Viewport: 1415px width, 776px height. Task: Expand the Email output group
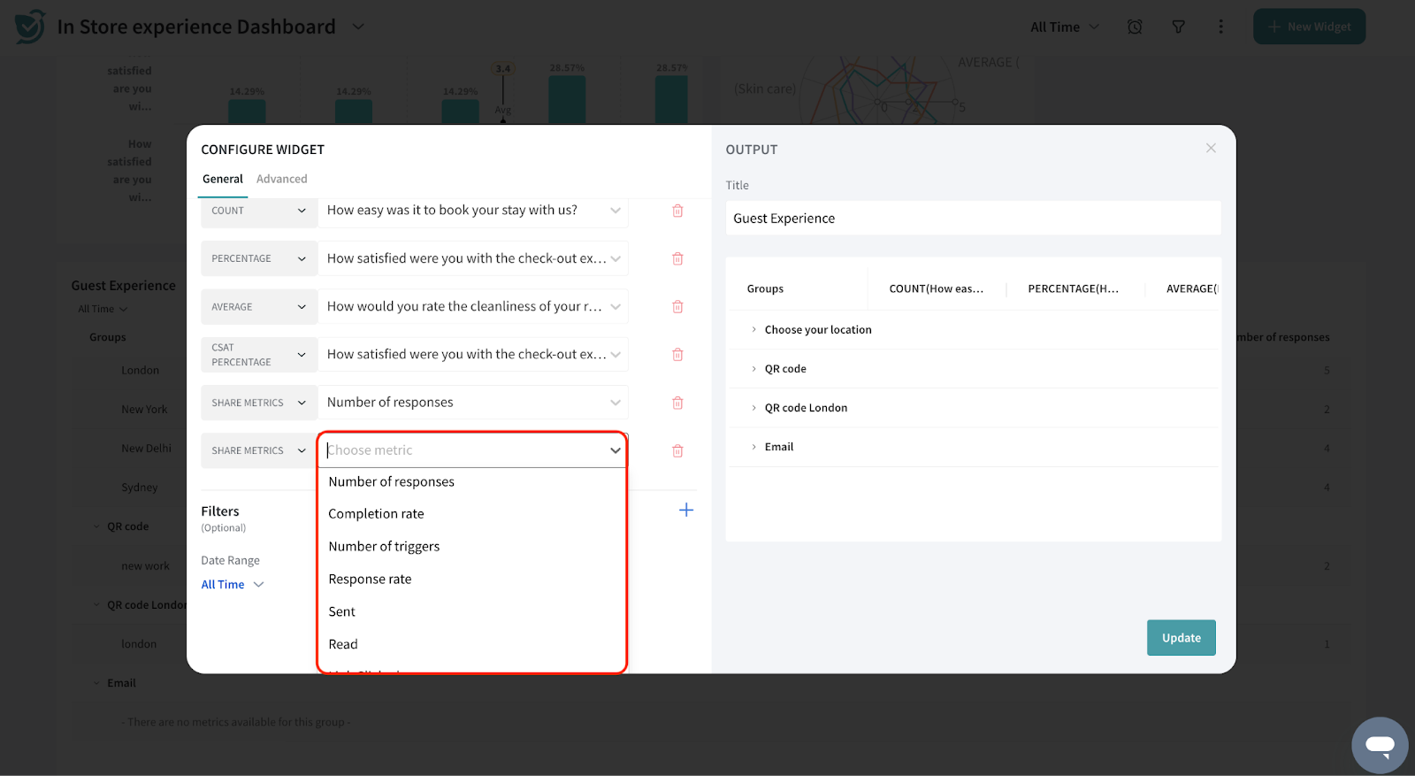tap(754, 447)
